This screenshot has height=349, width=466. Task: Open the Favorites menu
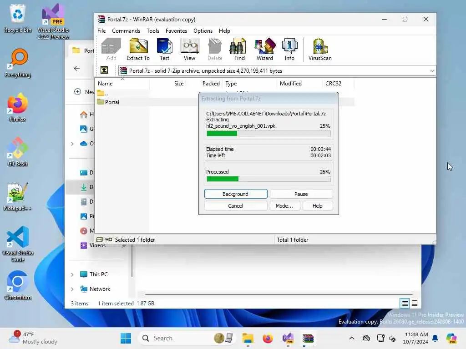(x=176, y=31)
